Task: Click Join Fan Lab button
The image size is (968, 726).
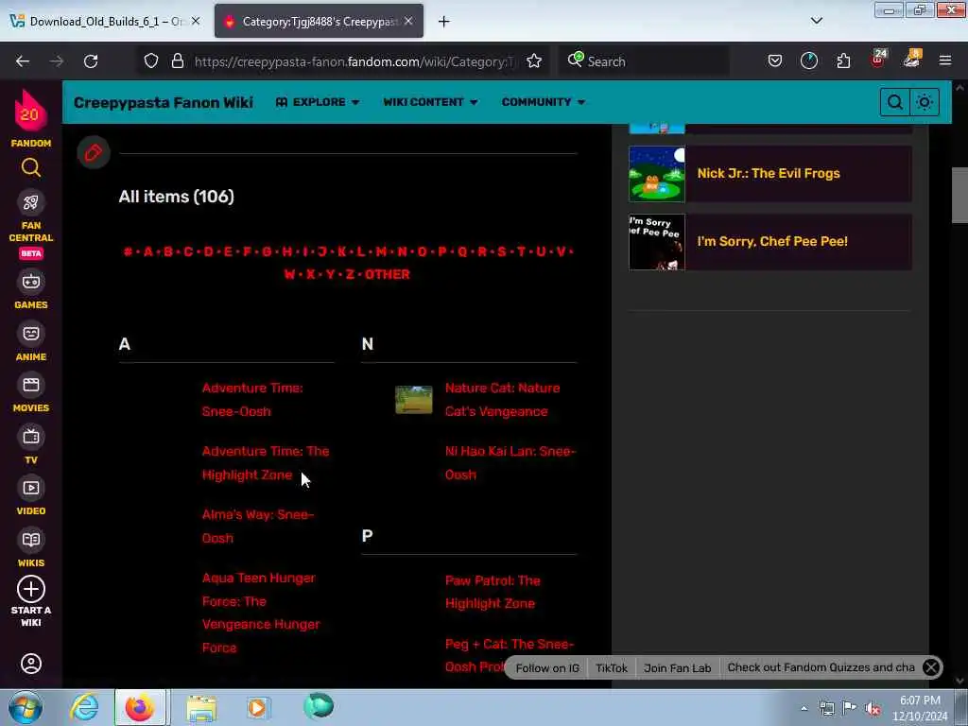Action: [677, 668]
